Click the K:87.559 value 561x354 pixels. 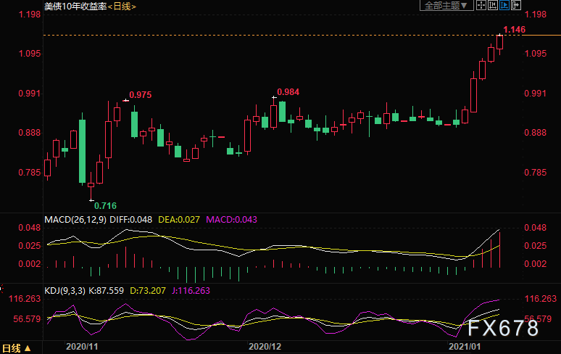coord(106,291)
